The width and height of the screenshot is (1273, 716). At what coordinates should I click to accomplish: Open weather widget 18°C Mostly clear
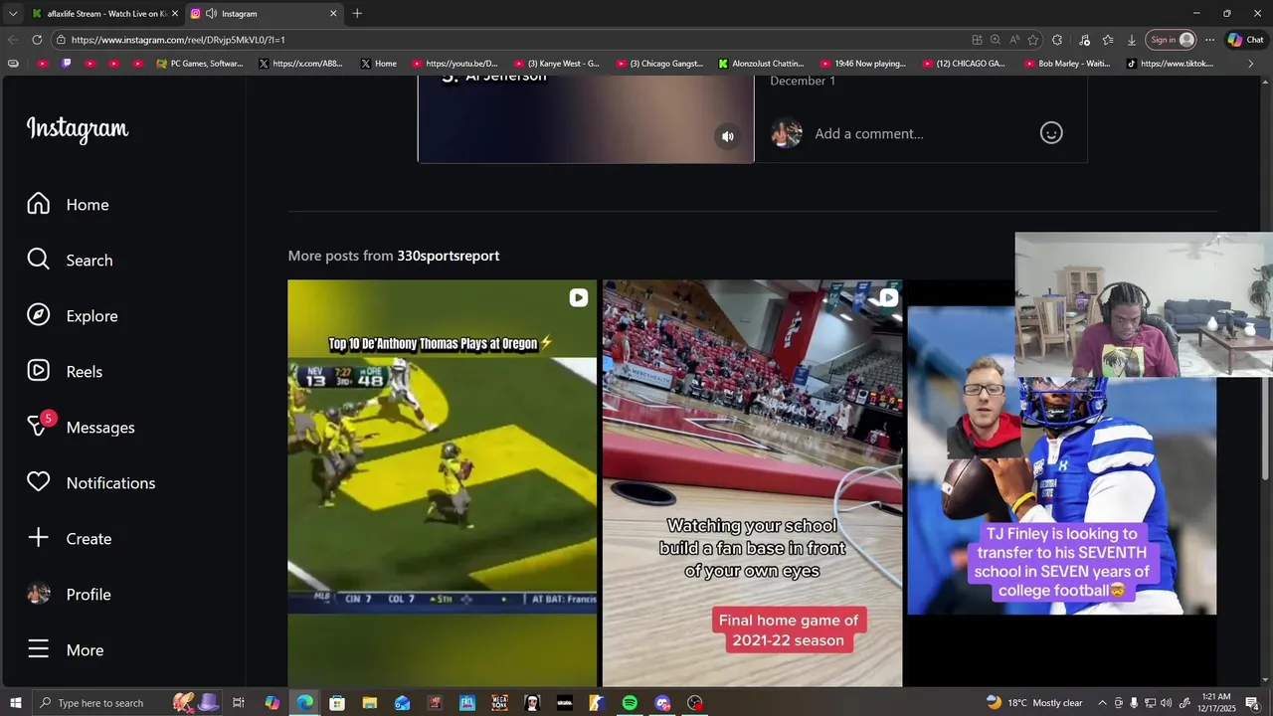click(1034, 703)
